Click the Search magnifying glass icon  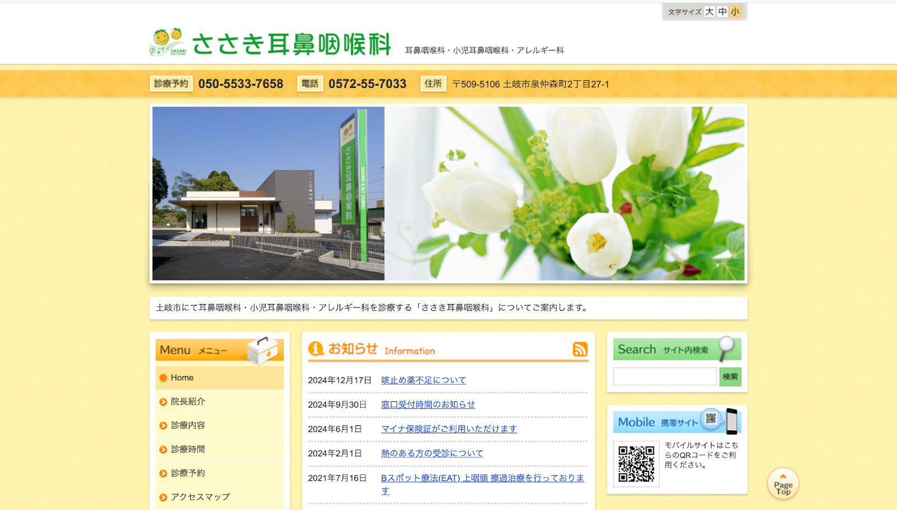(727, 347)
